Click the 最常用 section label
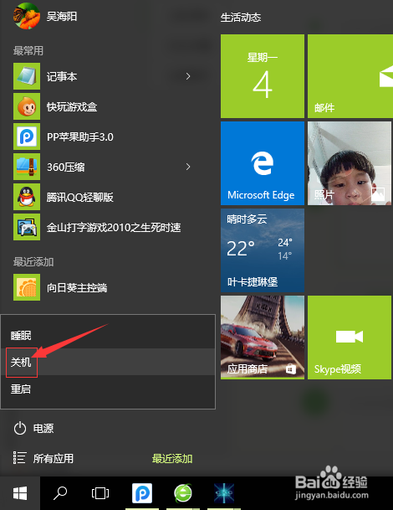The image size is (393, 510). [x=28, y=50]
